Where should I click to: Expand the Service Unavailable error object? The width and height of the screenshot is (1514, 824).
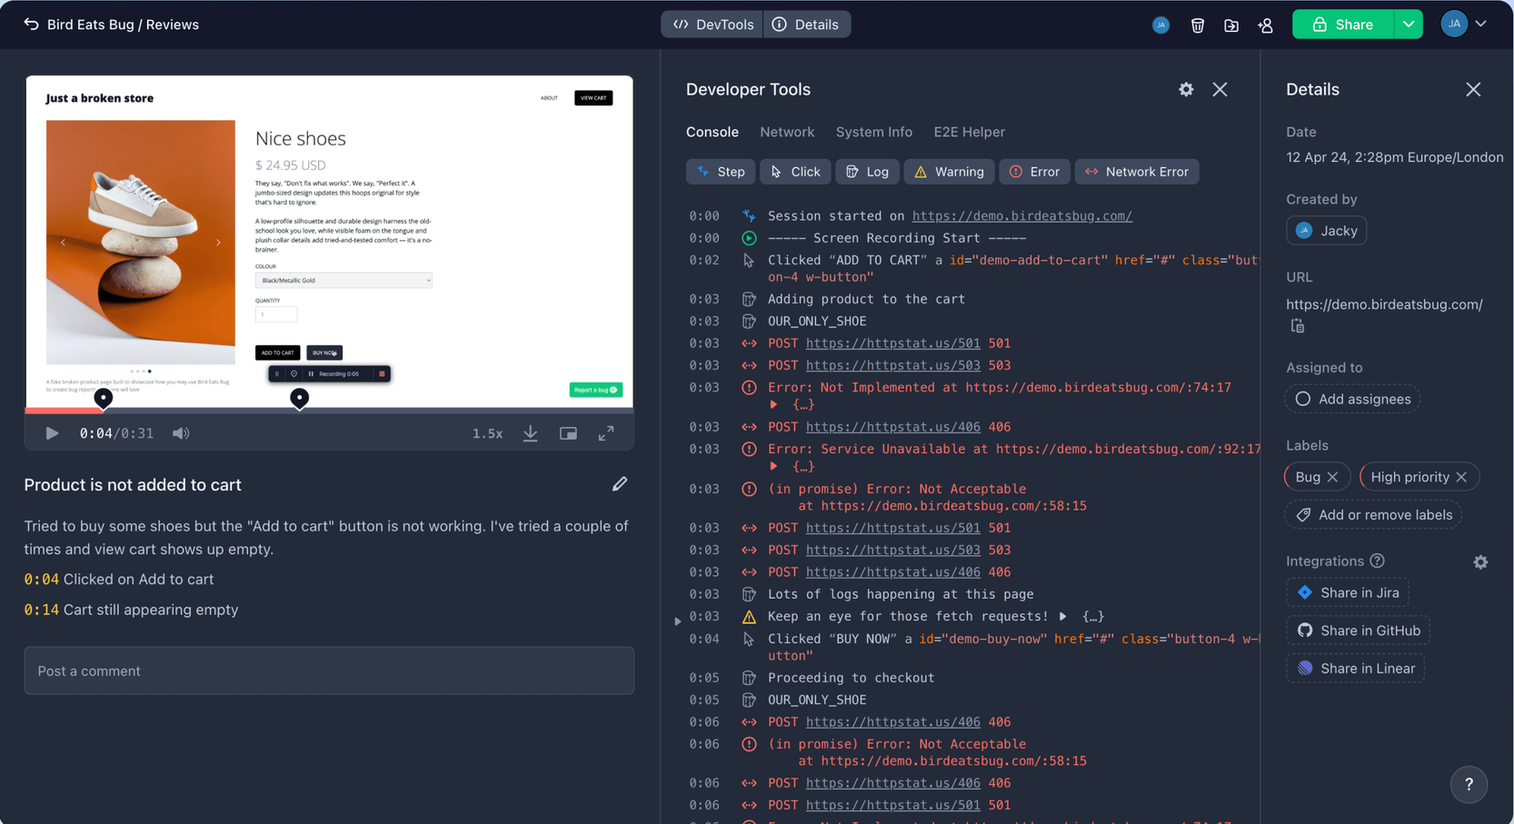(x=774, y=466)
